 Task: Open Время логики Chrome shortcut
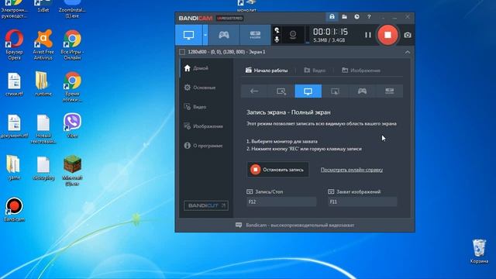(72, 87)
